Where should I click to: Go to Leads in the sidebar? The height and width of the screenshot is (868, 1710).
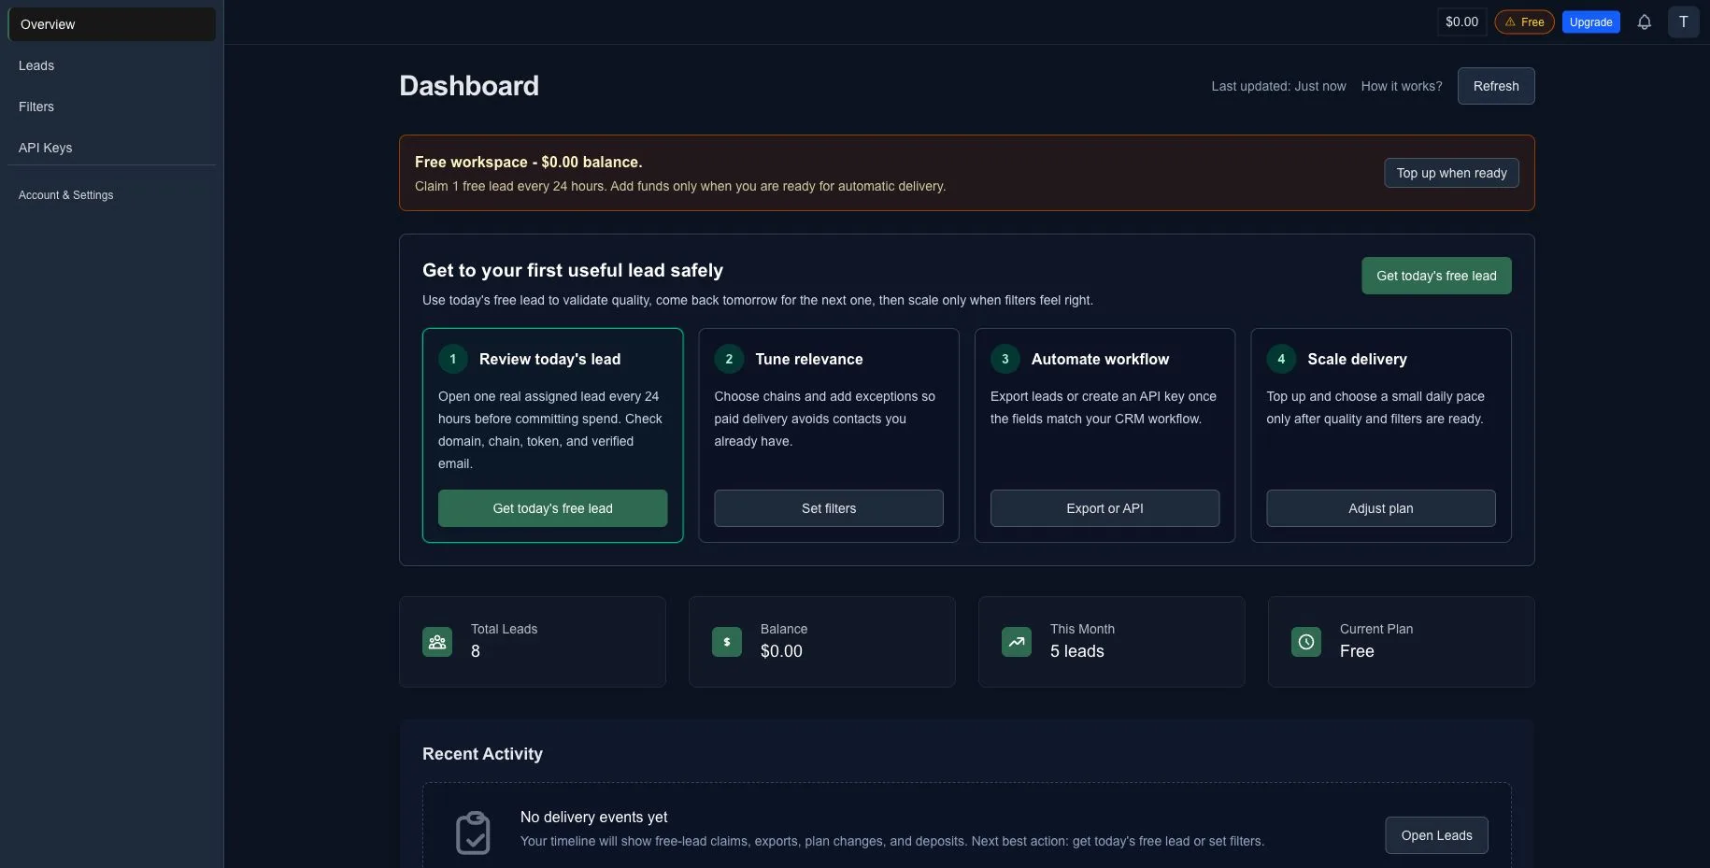pos(112,65)
